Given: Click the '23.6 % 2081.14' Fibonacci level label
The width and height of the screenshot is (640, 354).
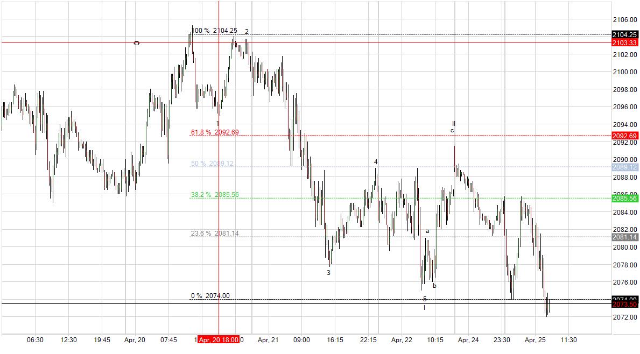Looking at the screenshot, I should click(x=215, y=233).
